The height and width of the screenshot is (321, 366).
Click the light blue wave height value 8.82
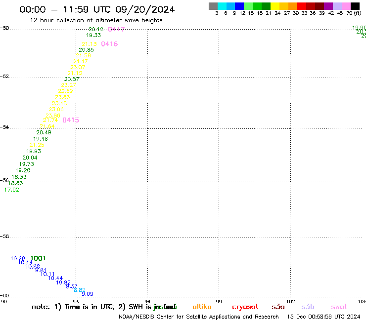(80, 290)
